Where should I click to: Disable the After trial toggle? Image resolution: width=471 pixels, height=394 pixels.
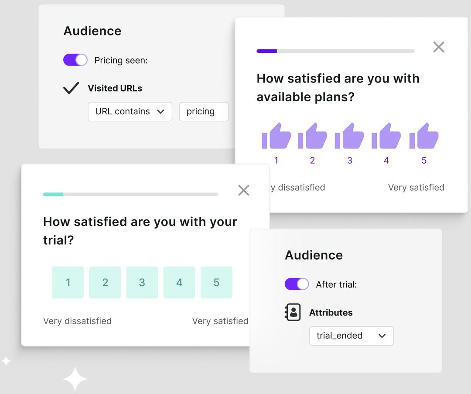click(x=297, y=284)
